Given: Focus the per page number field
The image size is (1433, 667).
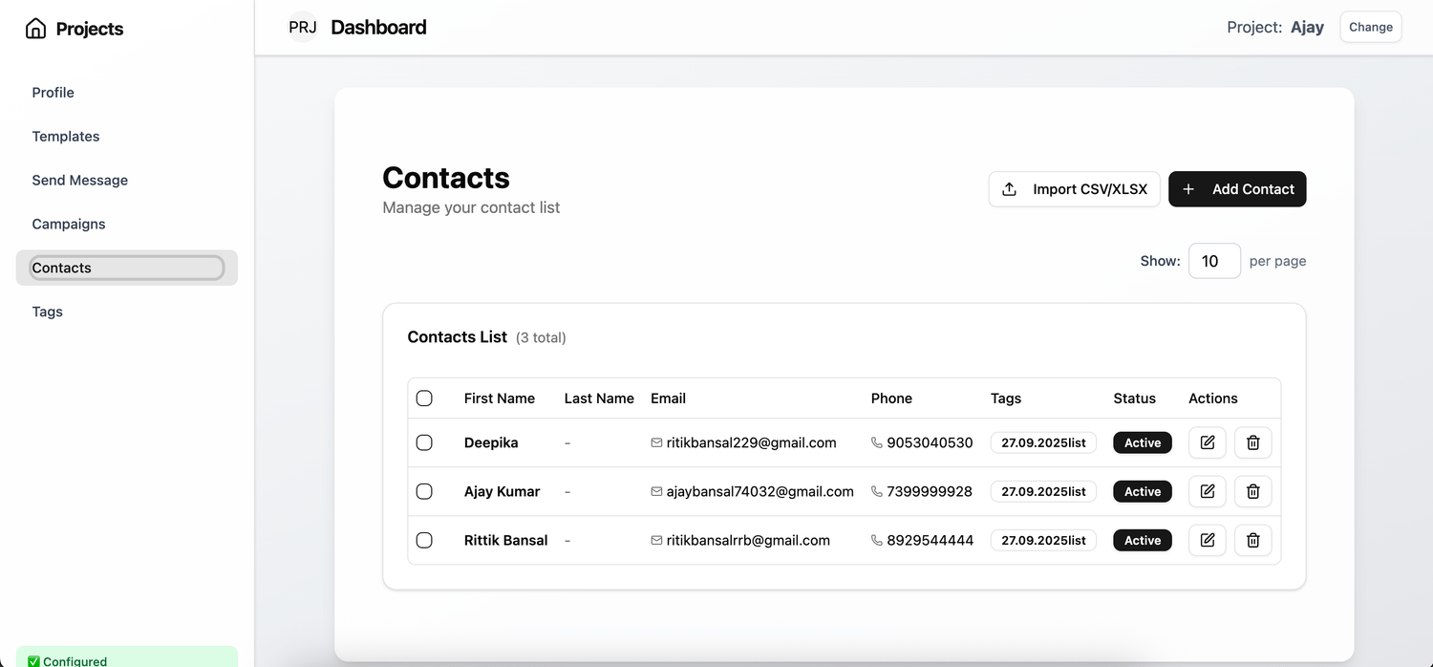Looking at the screenshot, I should click(x=1213, y=261).
